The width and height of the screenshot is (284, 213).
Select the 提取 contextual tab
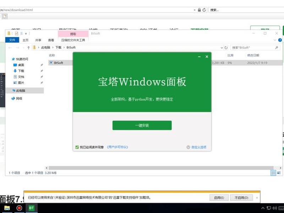(73, 34)
